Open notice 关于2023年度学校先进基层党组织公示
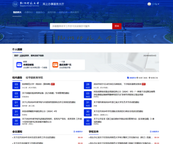Viewport: 173px width, 144px height. (x=52, y=120)
